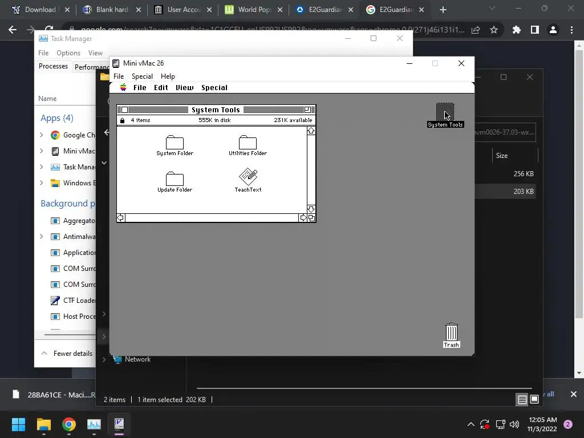Open the Chrome profile avatar icon
The width and height of the screenshot is (584, 438).
[x=553, y=30]
